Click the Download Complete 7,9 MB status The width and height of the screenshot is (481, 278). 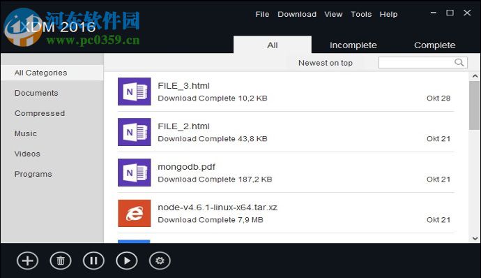coord(211,220)
